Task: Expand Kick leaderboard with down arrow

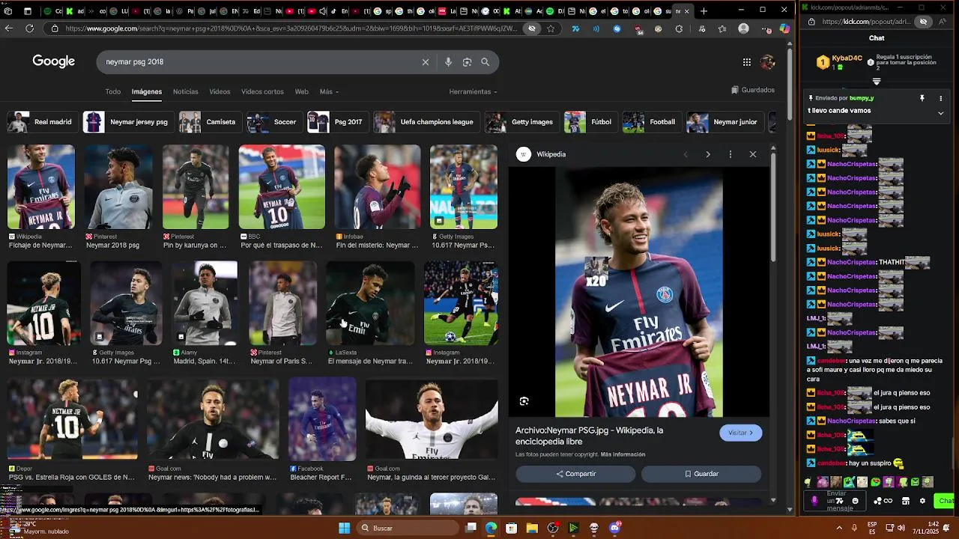Action: click(877, 82)
